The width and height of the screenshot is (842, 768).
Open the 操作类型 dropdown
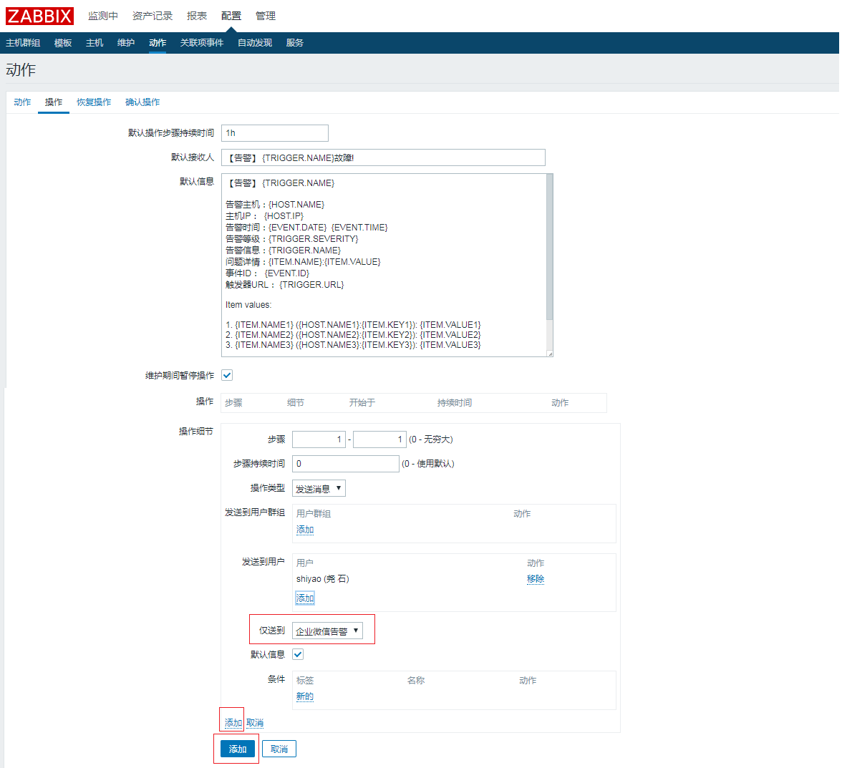point(319,489)
